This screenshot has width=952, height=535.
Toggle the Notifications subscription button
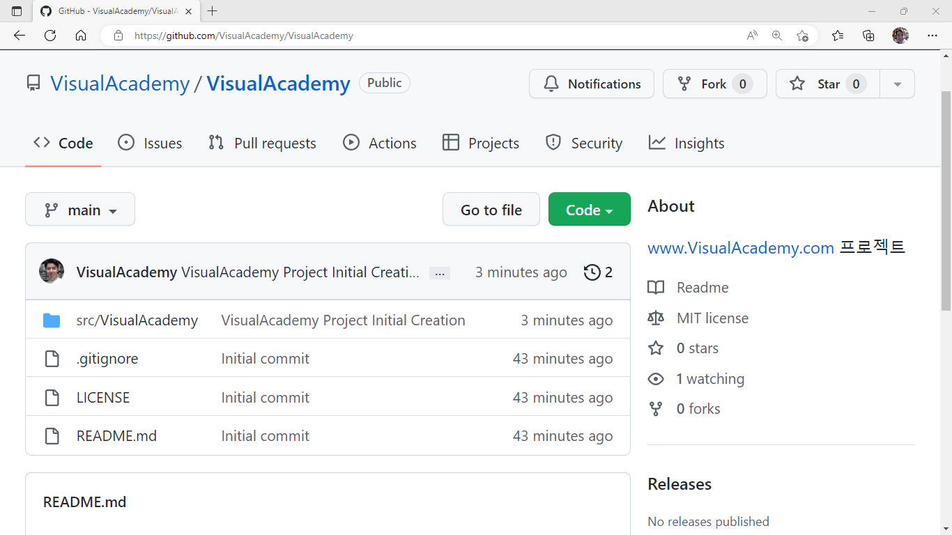(x=591, y=84)
